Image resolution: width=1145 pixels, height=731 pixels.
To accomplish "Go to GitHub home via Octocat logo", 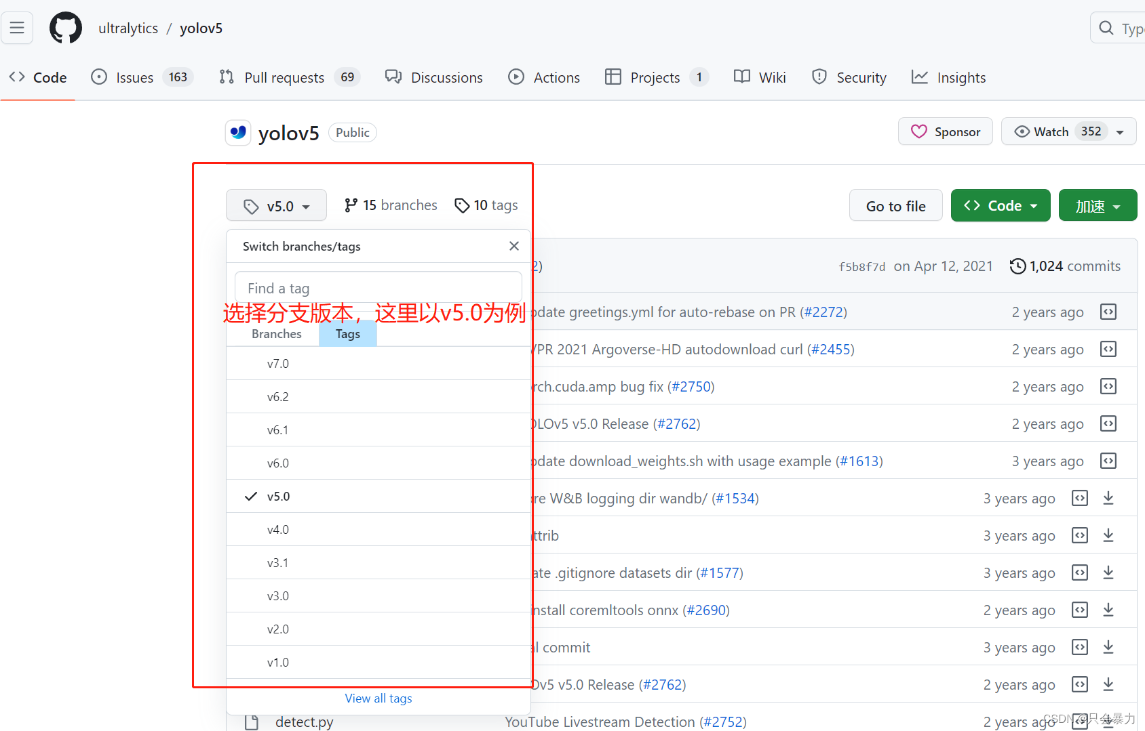I will tap(66, 28).
